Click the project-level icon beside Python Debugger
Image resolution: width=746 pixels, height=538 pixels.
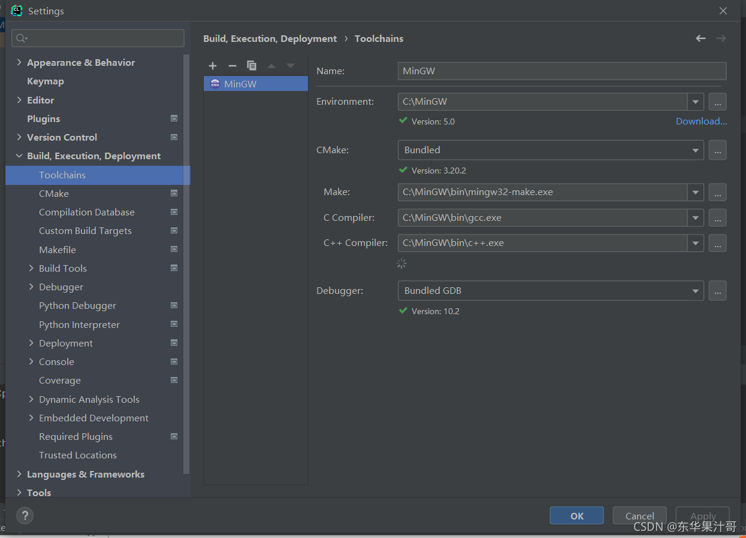tap(174, 305)
